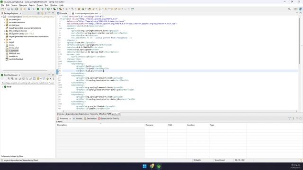303x170 pixels.
Task: Open dropdown arrow beside Run icon
Action: [x=51, y=9]
